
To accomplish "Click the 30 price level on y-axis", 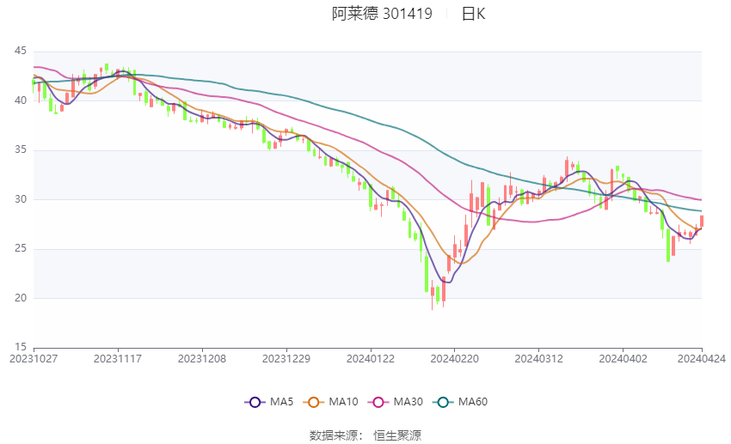I will click(21, 199).
